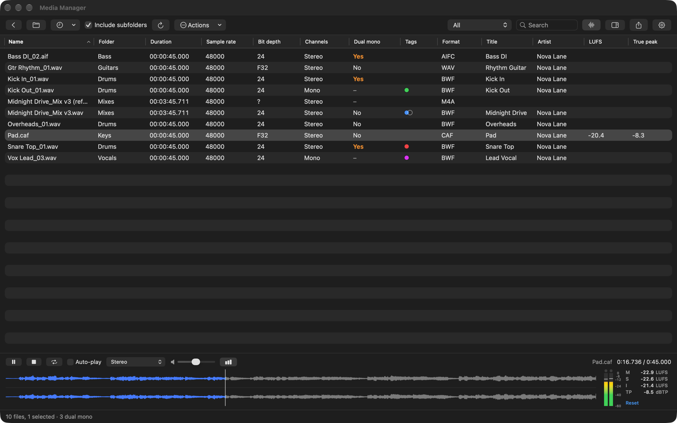
Task: Focus the Search field
Action: pos(547,25)
